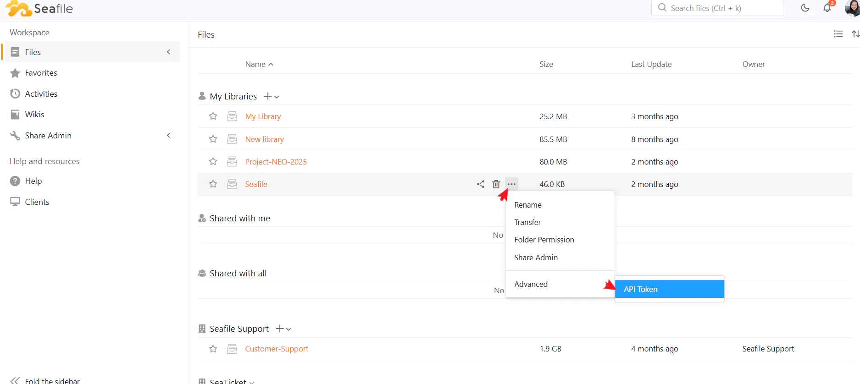Viewport: 860px width, 384px height.
Task: Open the notifications bell
Action: point(827,8)
